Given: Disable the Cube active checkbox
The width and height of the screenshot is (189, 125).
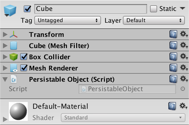Looking at the screenshot, I should (27, 9).
